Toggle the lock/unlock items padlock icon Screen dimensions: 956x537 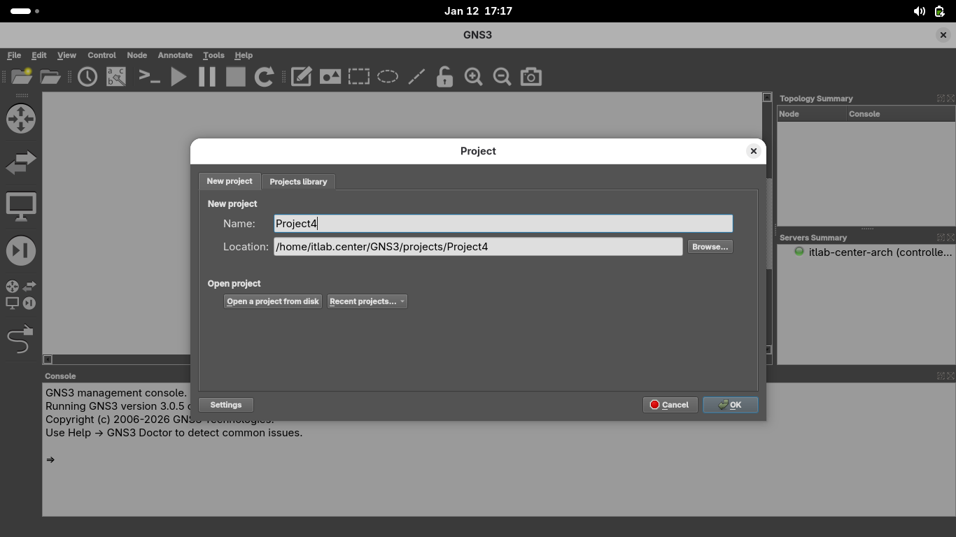click(444, 77)
